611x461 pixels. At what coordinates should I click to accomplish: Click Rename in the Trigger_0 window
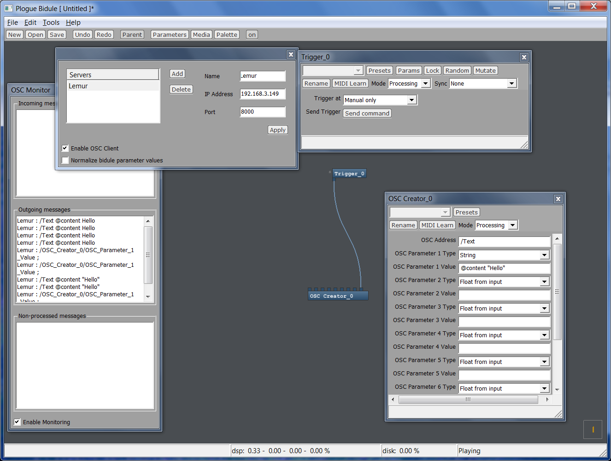[x=316, y=83]
